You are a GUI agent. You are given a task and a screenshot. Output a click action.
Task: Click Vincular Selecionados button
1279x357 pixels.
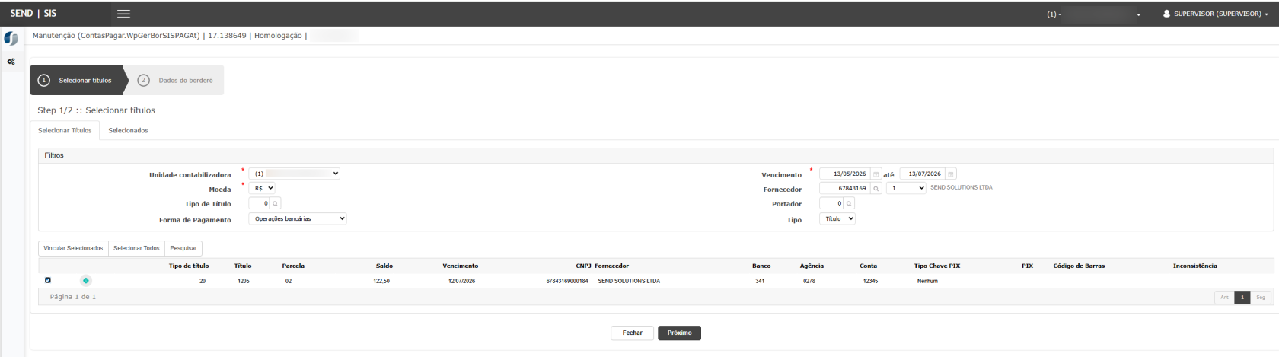coord(73,248)
